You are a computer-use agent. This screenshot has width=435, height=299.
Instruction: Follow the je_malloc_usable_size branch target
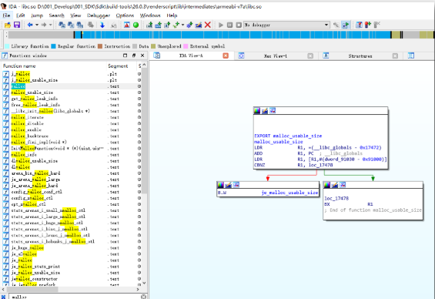coord(289,193)
